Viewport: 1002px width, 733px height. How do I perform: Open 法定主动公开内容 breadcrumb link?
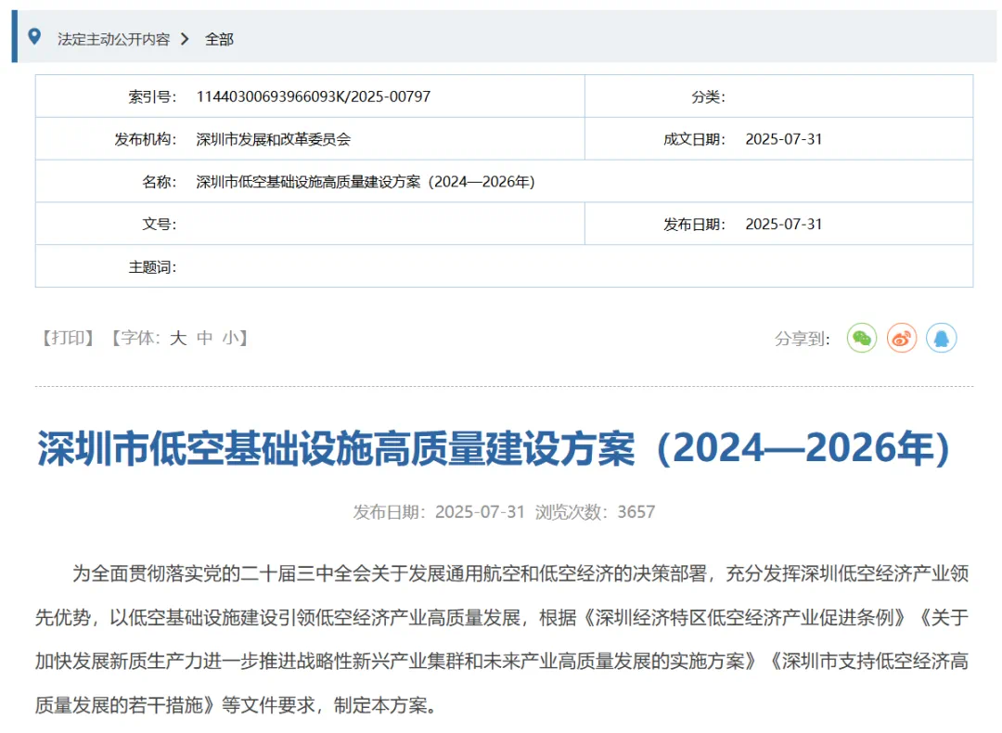(x=113, y=39)
